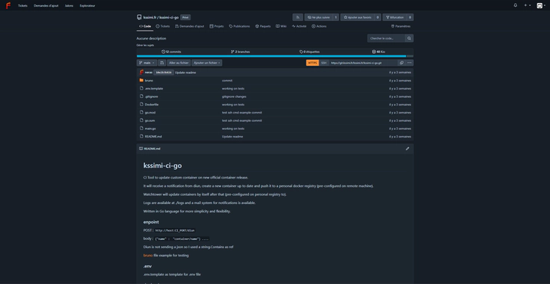The height and width of the screenshot is (284, 550).
Task: Click the README.md header book icon
Action: 141,149
